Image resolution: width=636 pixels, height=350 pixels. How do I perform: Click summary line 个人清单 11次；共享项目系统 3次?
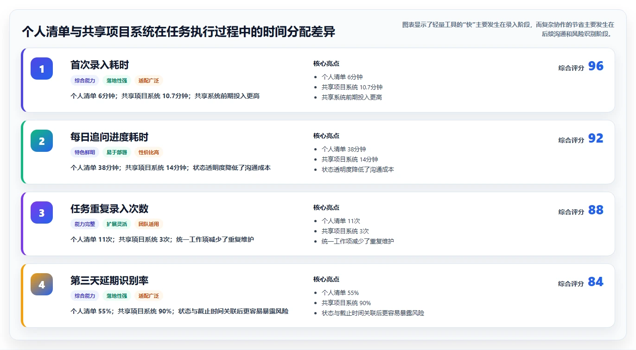(162, 240)
